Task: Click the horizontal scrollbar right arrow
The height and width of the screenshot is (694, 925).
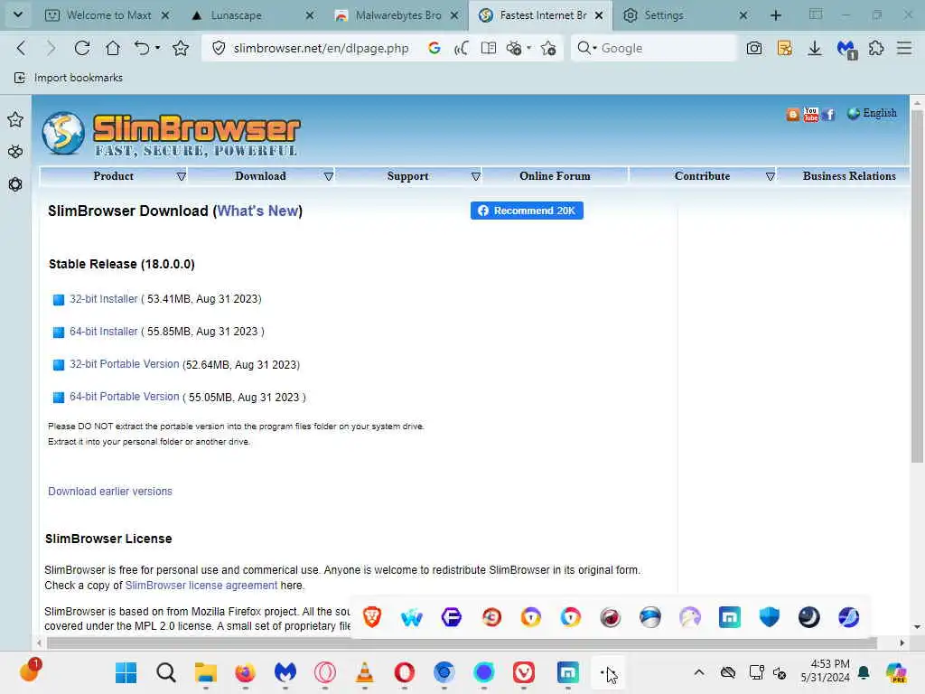Action: [x=902, y=642]
